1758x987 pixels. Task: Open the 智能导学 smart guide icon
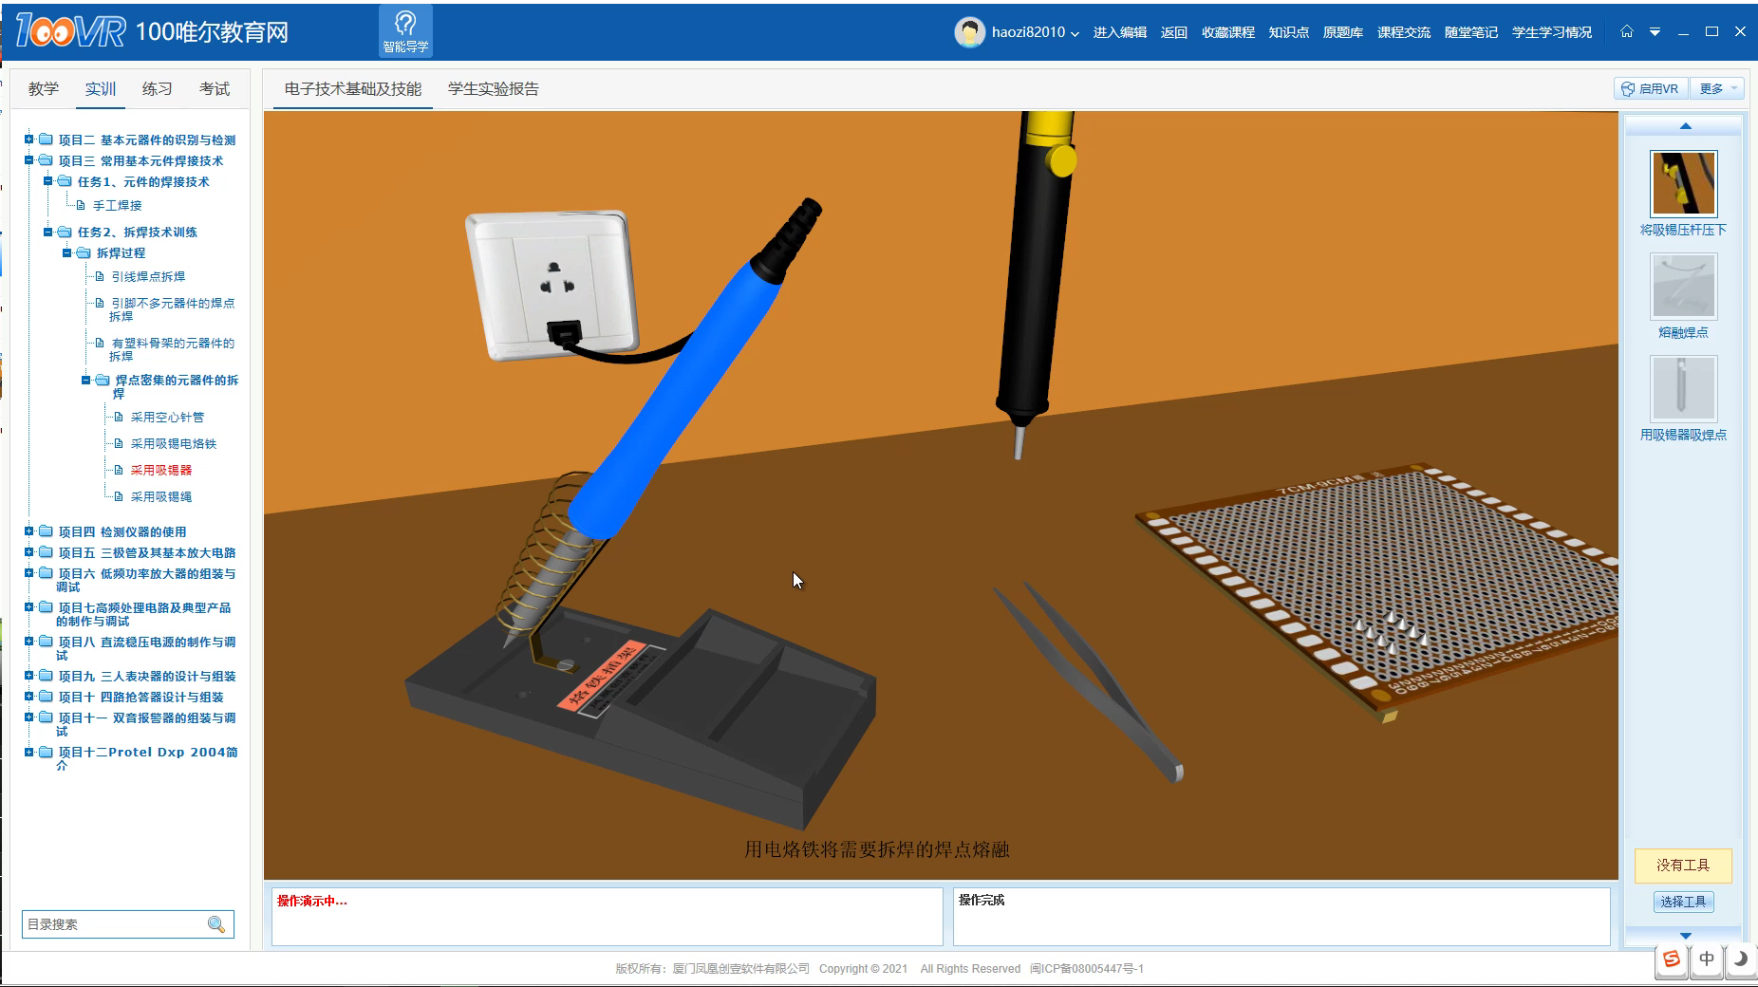pyautogui.click(x=405, y=30)
